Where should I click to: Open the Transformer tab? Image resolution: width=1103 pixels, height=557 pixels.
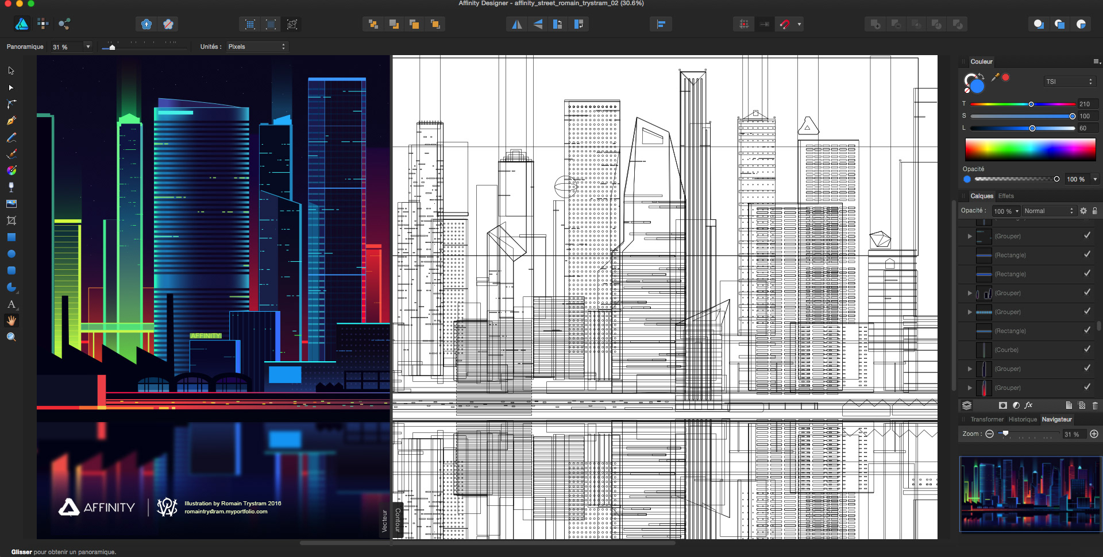987,419
